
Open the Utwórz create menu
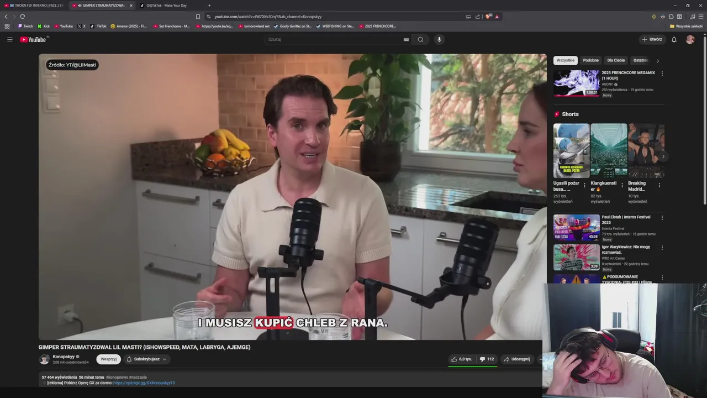652,39
